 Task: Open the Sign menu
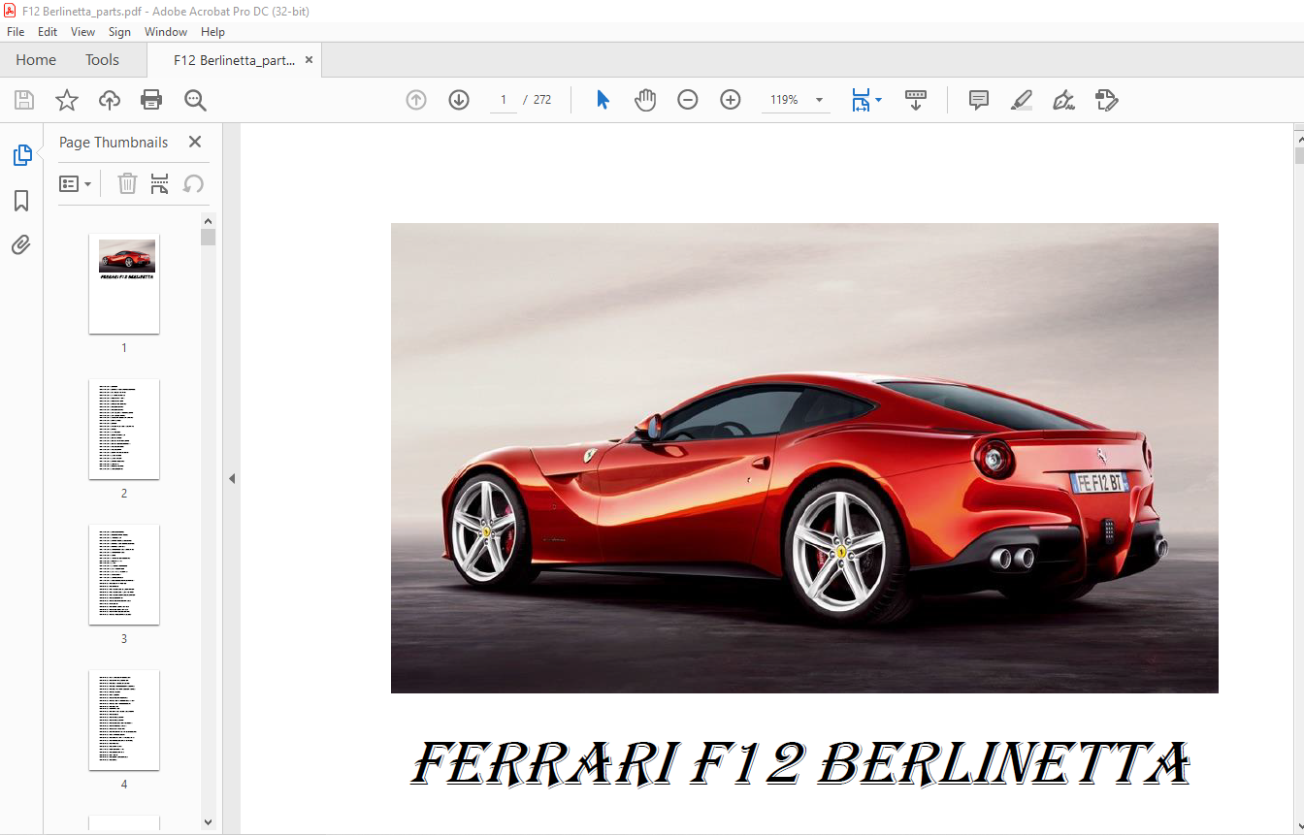click(x=119, y=32)
